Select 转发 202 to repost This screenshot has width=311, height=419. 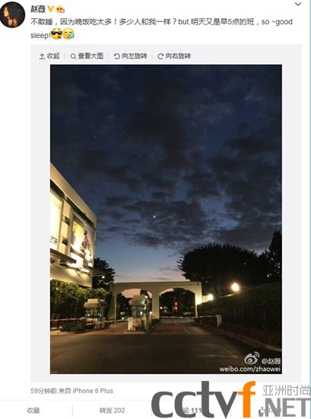point(112,411)
